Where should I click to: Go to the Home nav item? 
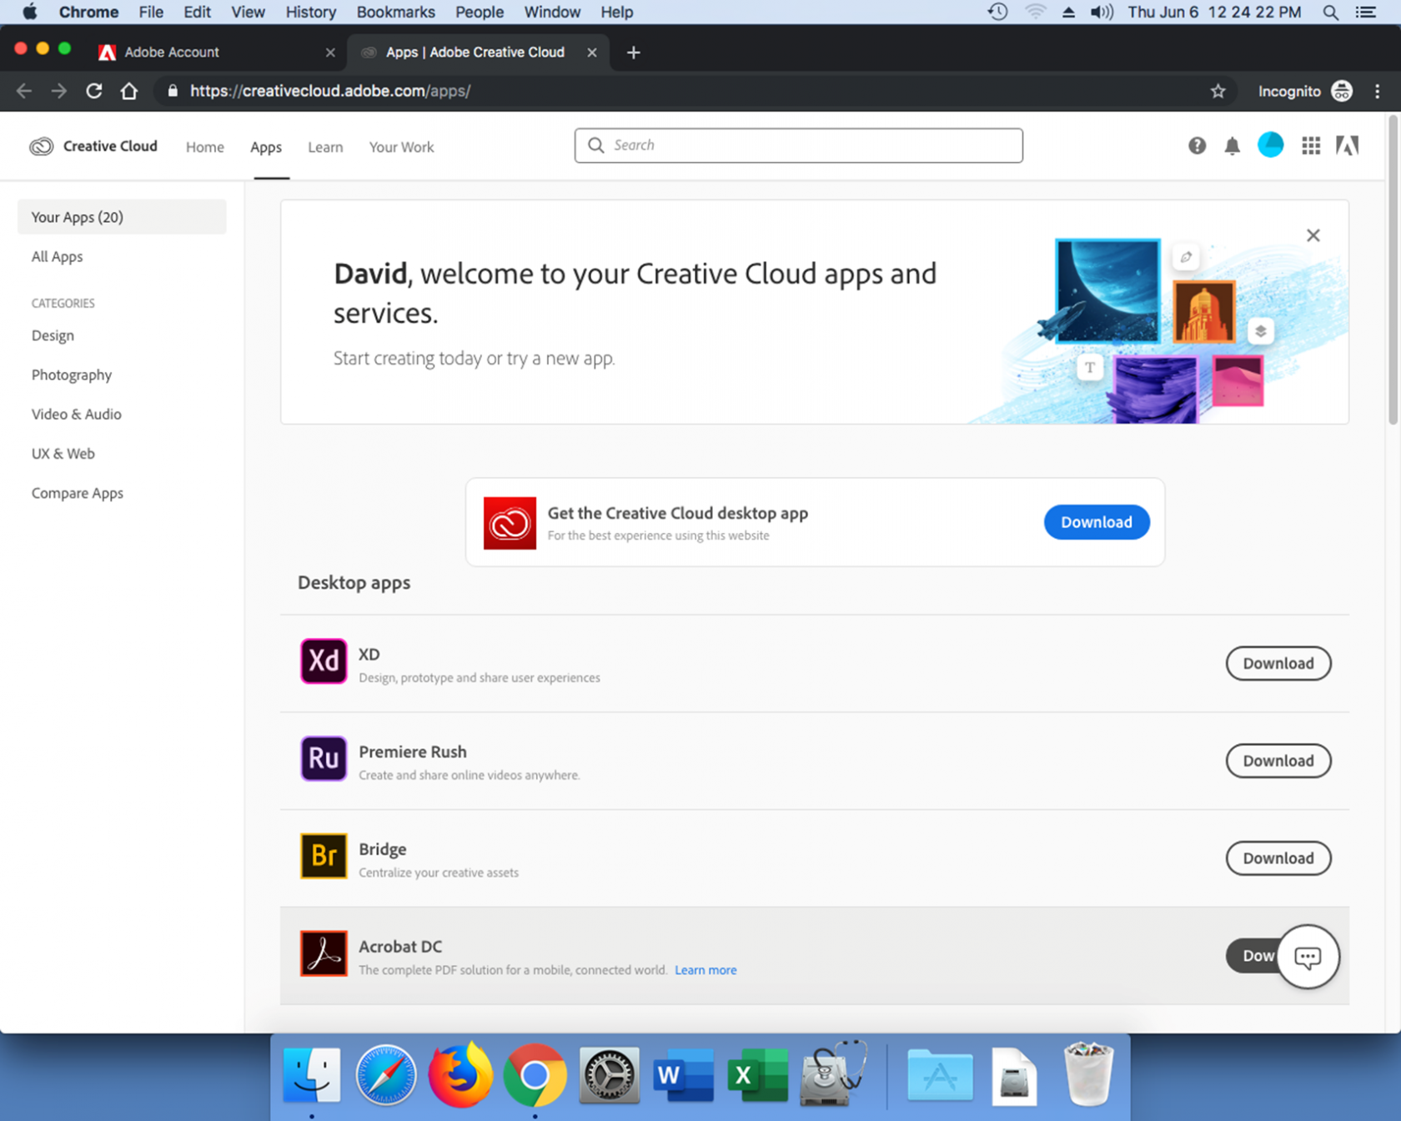(205, 147)
